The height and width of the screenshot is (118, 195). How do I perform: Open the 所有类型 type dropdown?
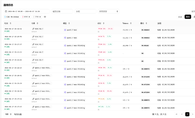tap(109, 11)
